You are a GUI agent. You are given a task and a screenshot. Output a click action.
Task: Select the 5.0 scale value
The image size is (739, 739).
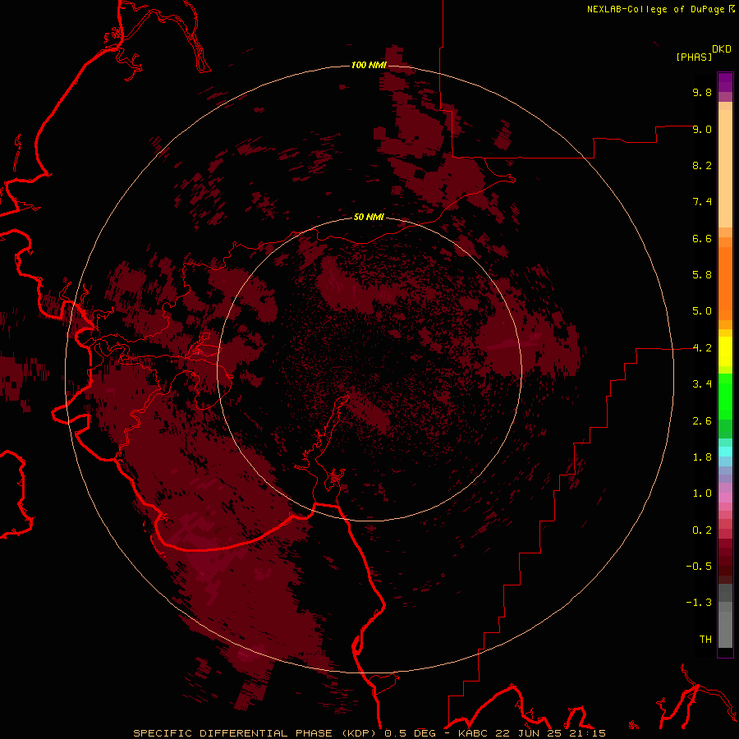702,311
